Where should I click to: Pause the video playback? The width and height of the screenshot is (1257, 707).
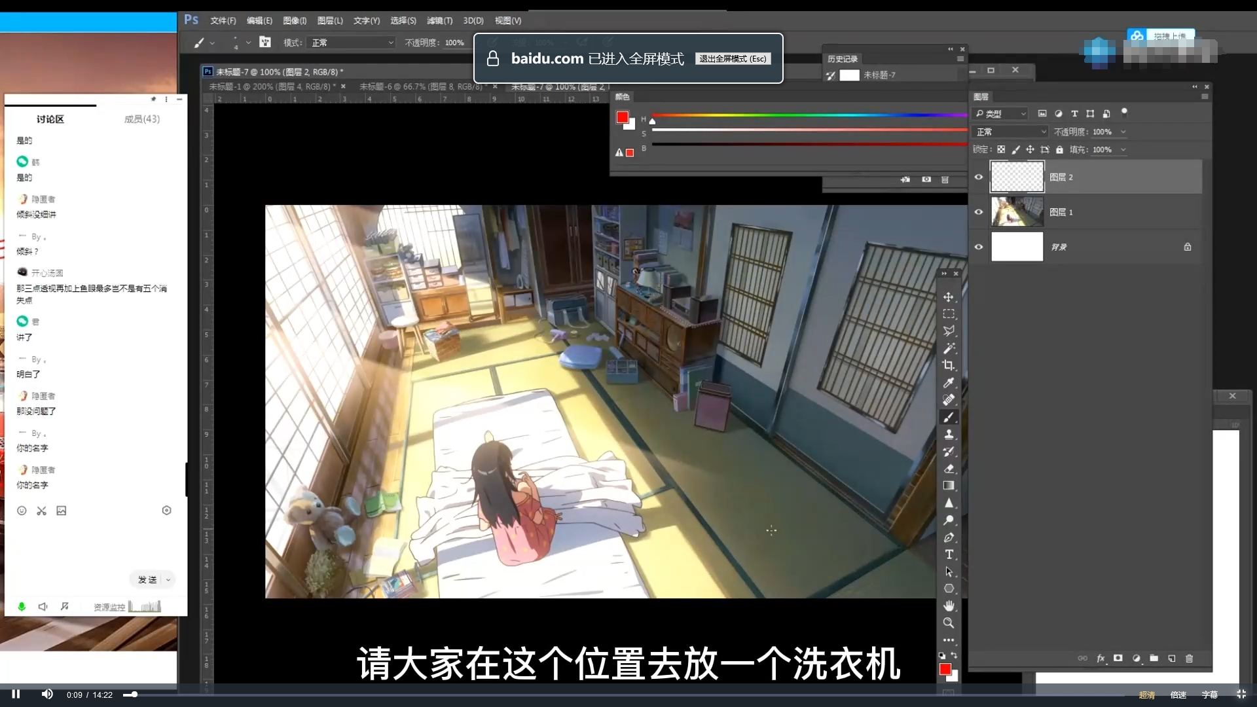16,694
